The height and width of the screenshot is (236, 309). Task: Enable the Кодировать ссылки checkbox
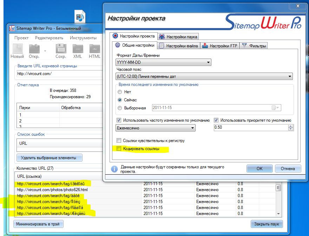coord(119,149)
